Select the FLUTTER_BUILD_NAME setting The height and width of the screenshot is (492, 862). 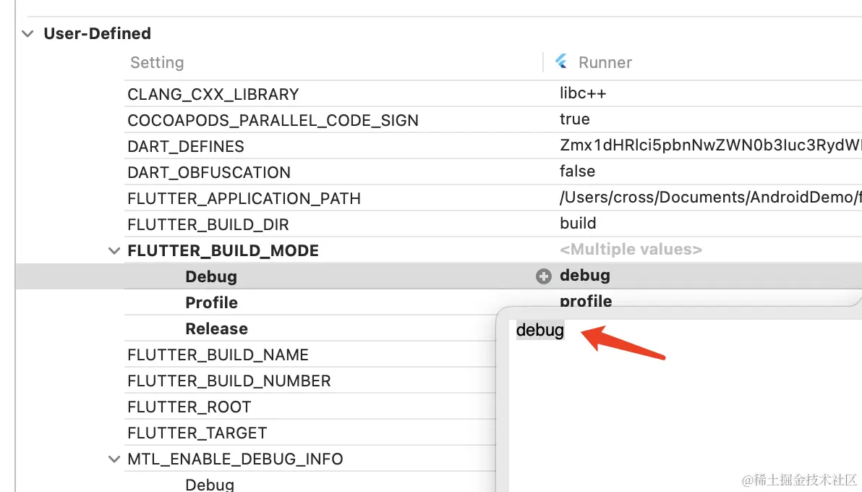(218, 355)
